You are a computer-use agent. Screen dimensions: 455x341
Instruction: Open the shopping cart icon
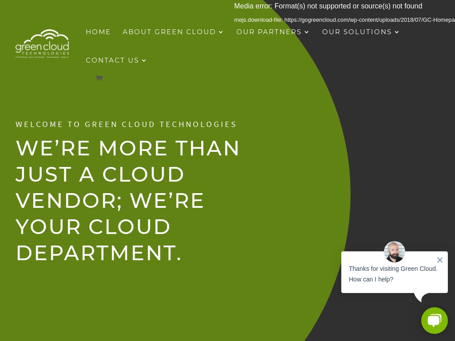coord(99,78)
